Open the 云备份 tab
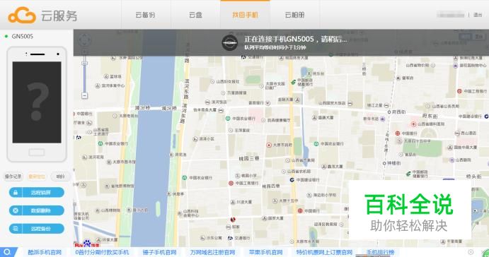The image size is (489, 257). pyautogui.click(x=145, y=15)
